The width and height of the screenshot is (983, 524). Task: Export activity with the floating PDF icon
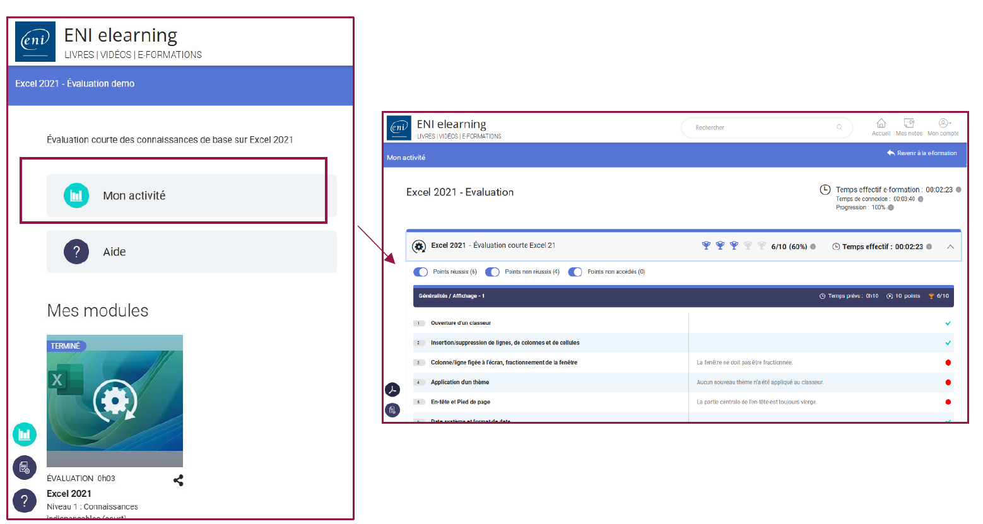coord(392,390)
